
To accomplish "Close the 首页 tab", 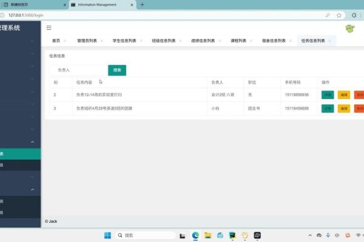I will pos(65,41).
